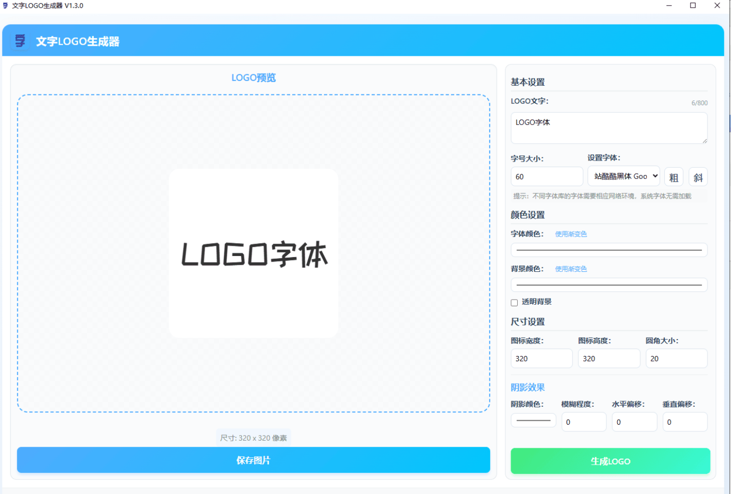The height and width of the screenshot is (494, 731).
Task: Toggle bold text with 粗 button
Action: coord(674,177)
